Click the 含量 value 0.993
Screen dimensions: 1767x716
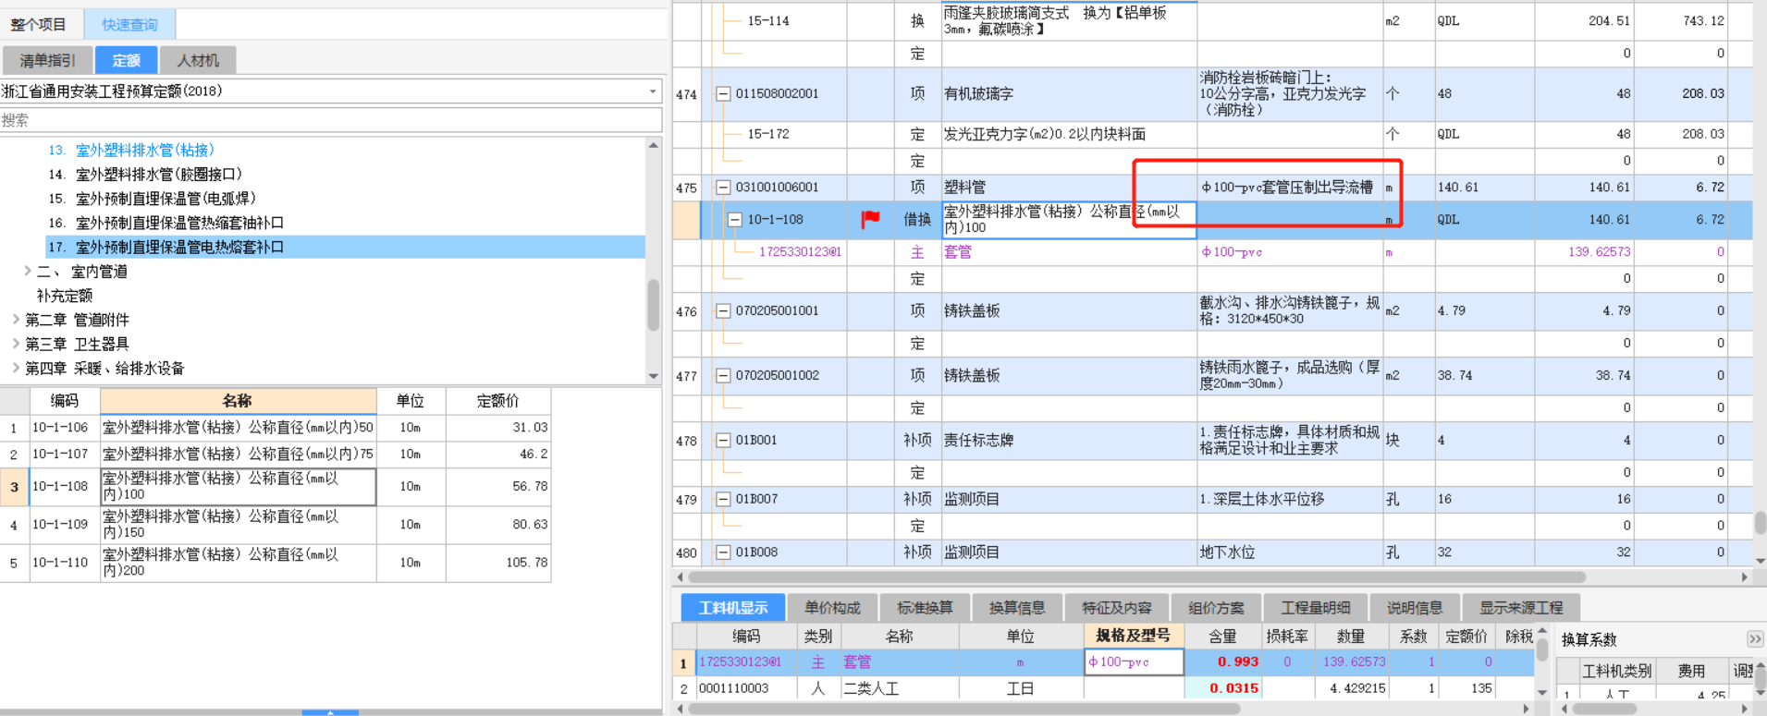point(1222,661)
